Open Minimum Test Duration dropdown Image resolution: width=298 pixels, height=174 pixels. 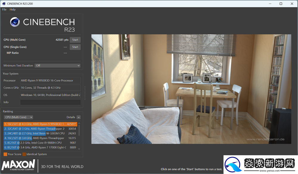pos(58,66)
